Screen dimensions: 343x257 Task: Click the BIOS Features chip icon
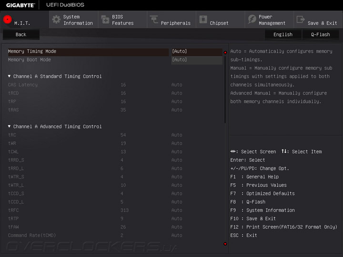[105, 20]
